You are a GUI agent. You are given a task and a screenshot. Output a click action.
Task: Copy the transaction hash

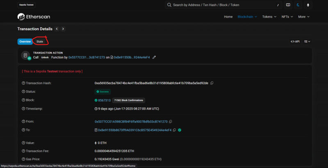212,83
